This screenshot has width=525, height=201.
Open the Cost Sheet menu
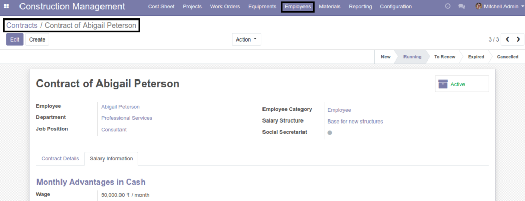161,6
